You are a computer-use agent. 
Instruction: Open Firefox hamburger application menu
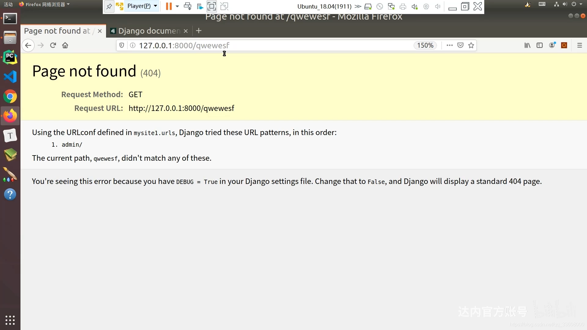click(x=579, y=45)
